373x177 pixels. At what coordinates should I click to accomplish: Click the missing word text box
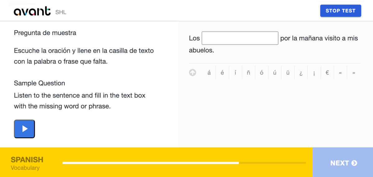coord(240,38)
